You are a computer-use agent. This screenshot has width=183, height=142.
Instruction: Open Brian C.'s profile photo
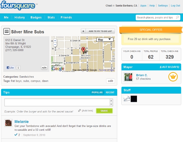(128, 77)
